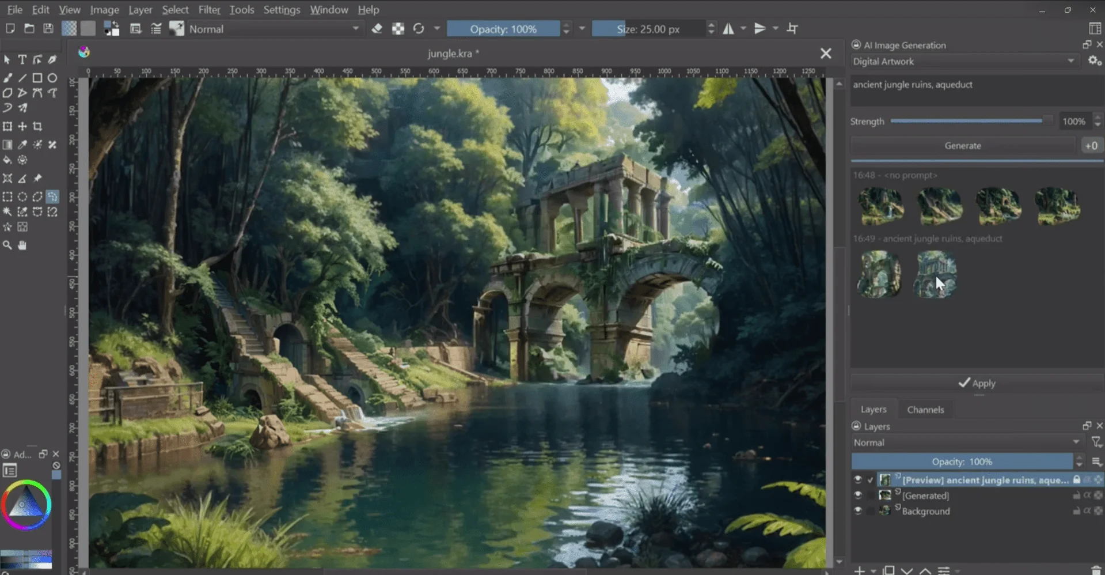Select the Rectangular Selection tool
Screen dimensions: 1105x575
point(7,197)
